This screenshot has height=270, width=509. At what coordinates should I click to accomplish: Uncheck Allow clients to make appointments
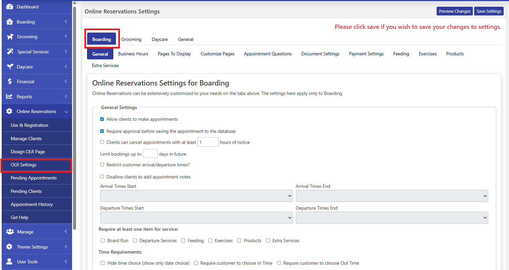point(102,119)
